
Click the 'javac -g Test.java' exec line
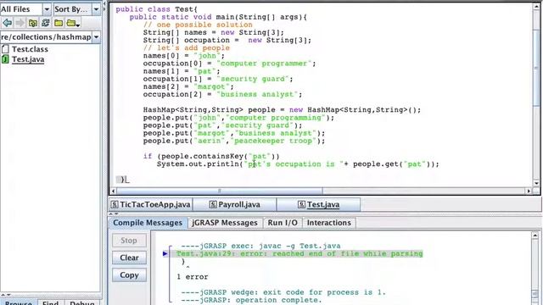pyautogui.click(x=260, y=247)
